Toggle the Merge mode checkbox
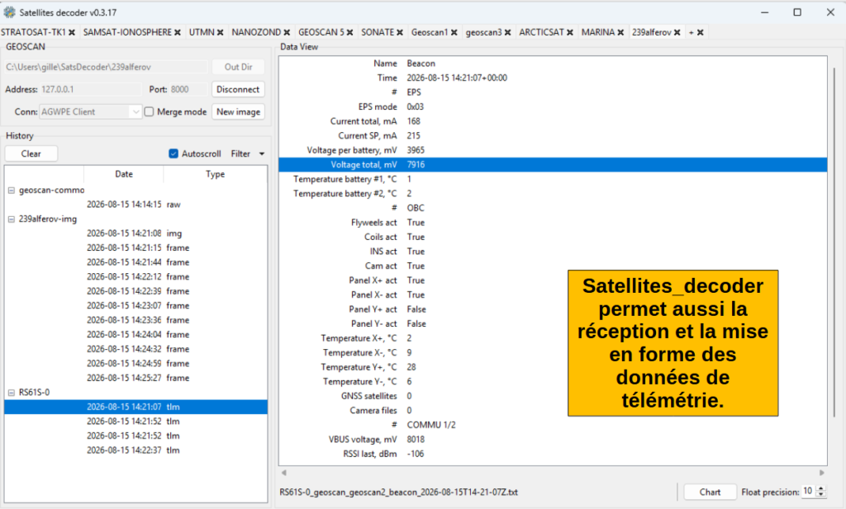This screenshot has width=846, height=509. click(149, 111)
